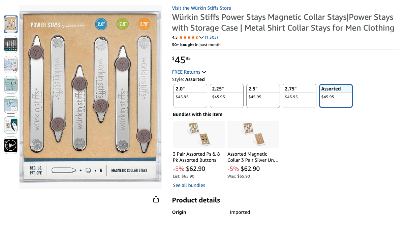The image size is (407, 226).
Task: Click the main Power Stays product image
Action: click(90, 96)
